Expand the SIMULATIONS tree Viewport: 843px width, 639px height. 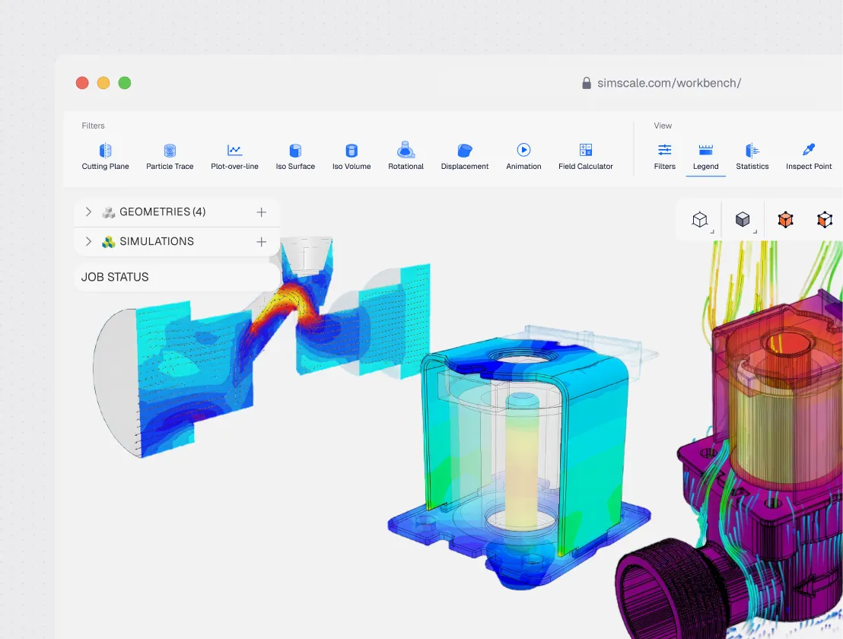coord(89,241)
